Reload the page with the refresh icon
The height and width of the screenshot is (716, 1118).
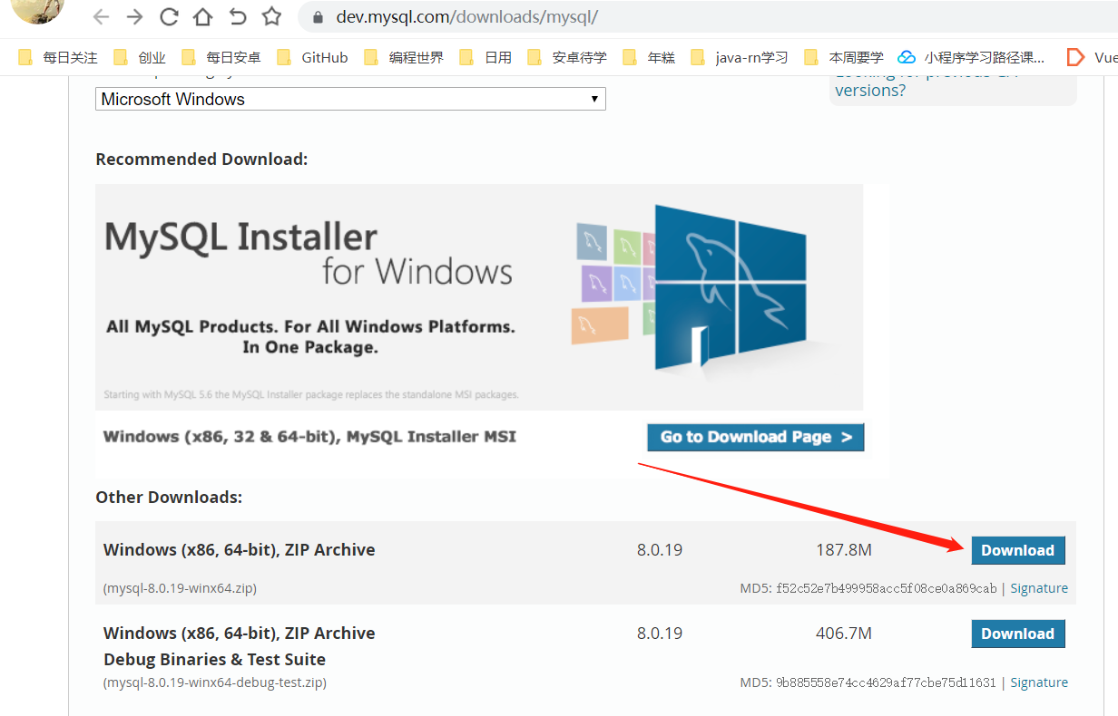169,16
